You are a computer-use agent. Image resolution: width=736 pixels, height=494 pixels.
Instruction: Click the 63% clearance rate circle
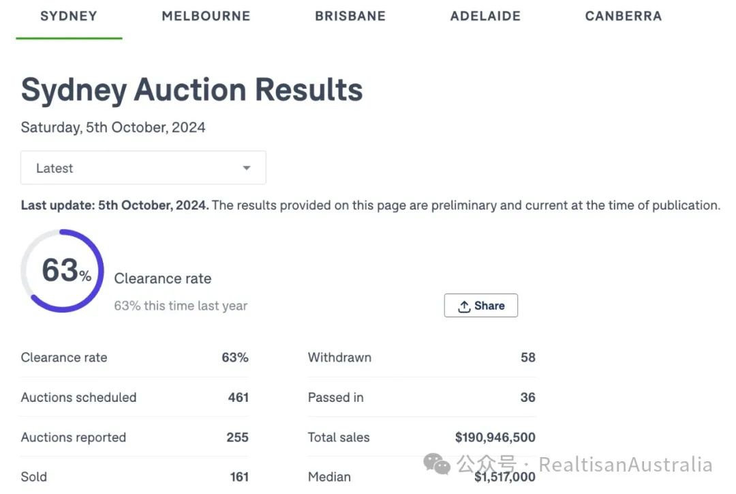coord(62,271)
